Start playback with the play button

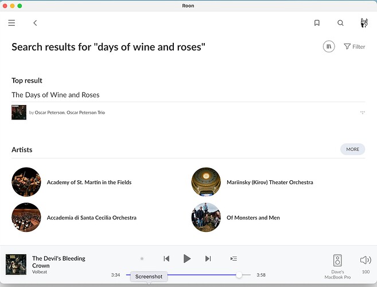coord(187,259)
